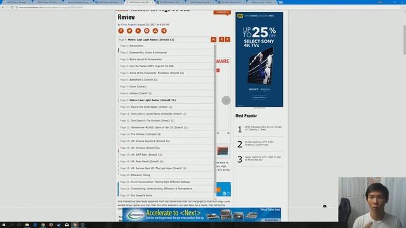This screenshot has height=228, width=406.
Task: Click the fourth orange share icon
Action: 147,31
